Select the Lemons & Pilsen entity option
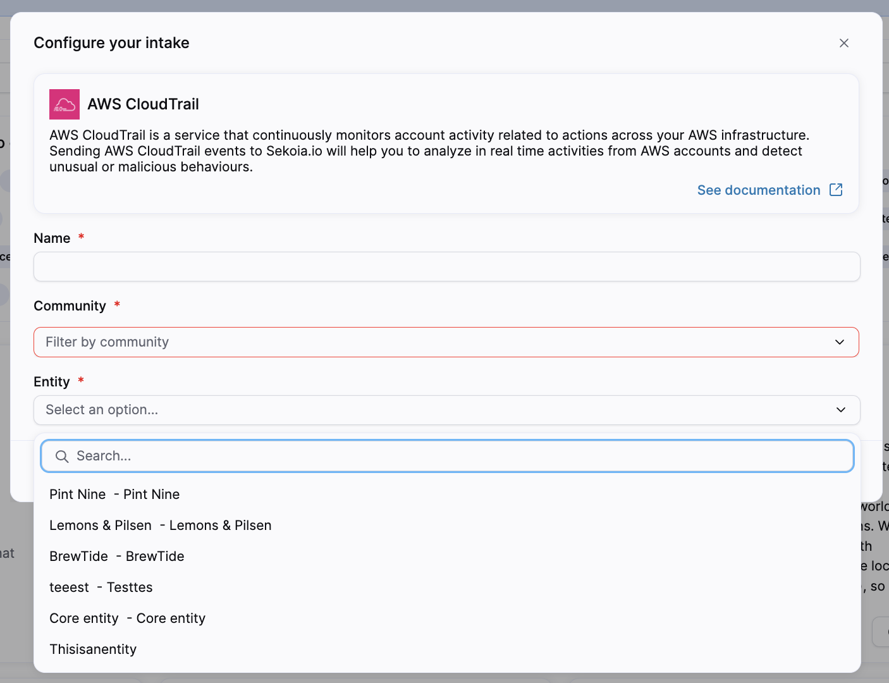Screen dimensions: 889x683 coord(446,526)
